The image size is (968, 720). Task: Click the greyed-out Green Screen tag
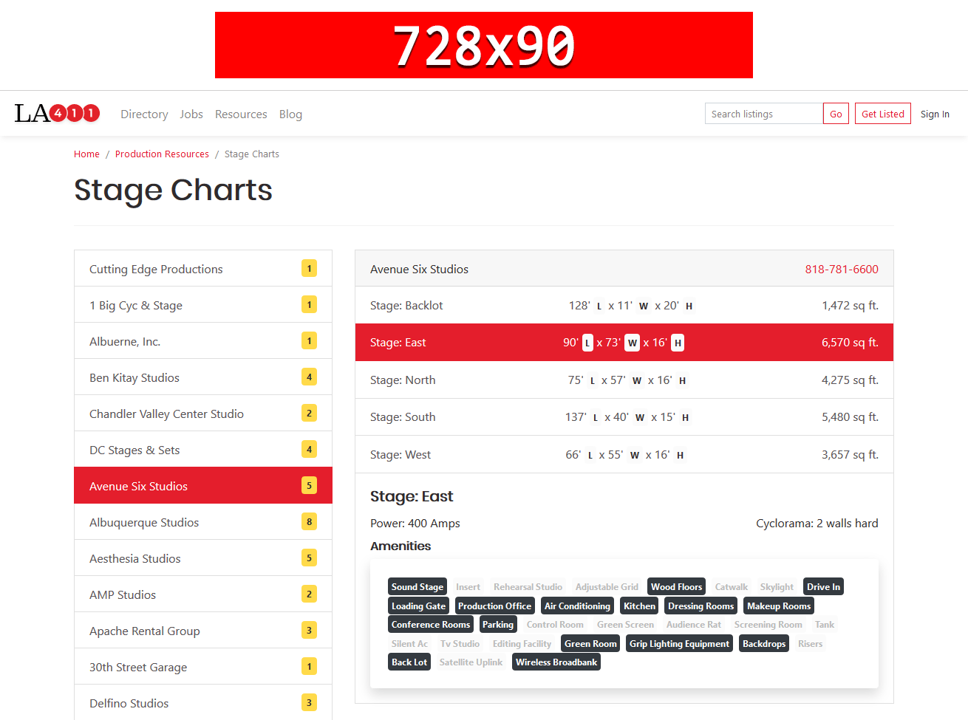click(x=625, y=624)
